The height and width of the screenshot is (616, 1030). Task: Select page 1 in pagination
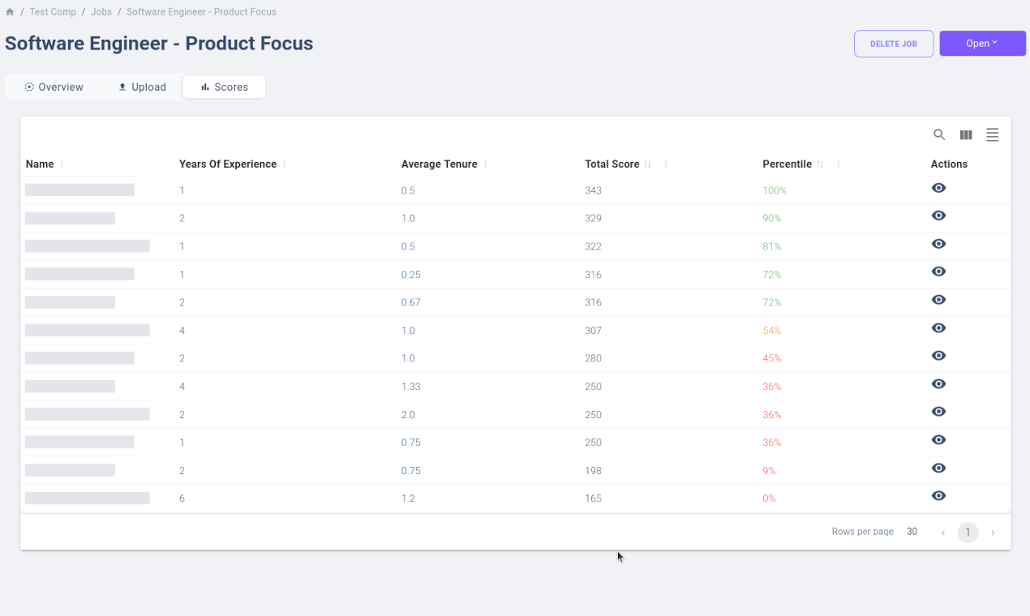pos(968,533)
